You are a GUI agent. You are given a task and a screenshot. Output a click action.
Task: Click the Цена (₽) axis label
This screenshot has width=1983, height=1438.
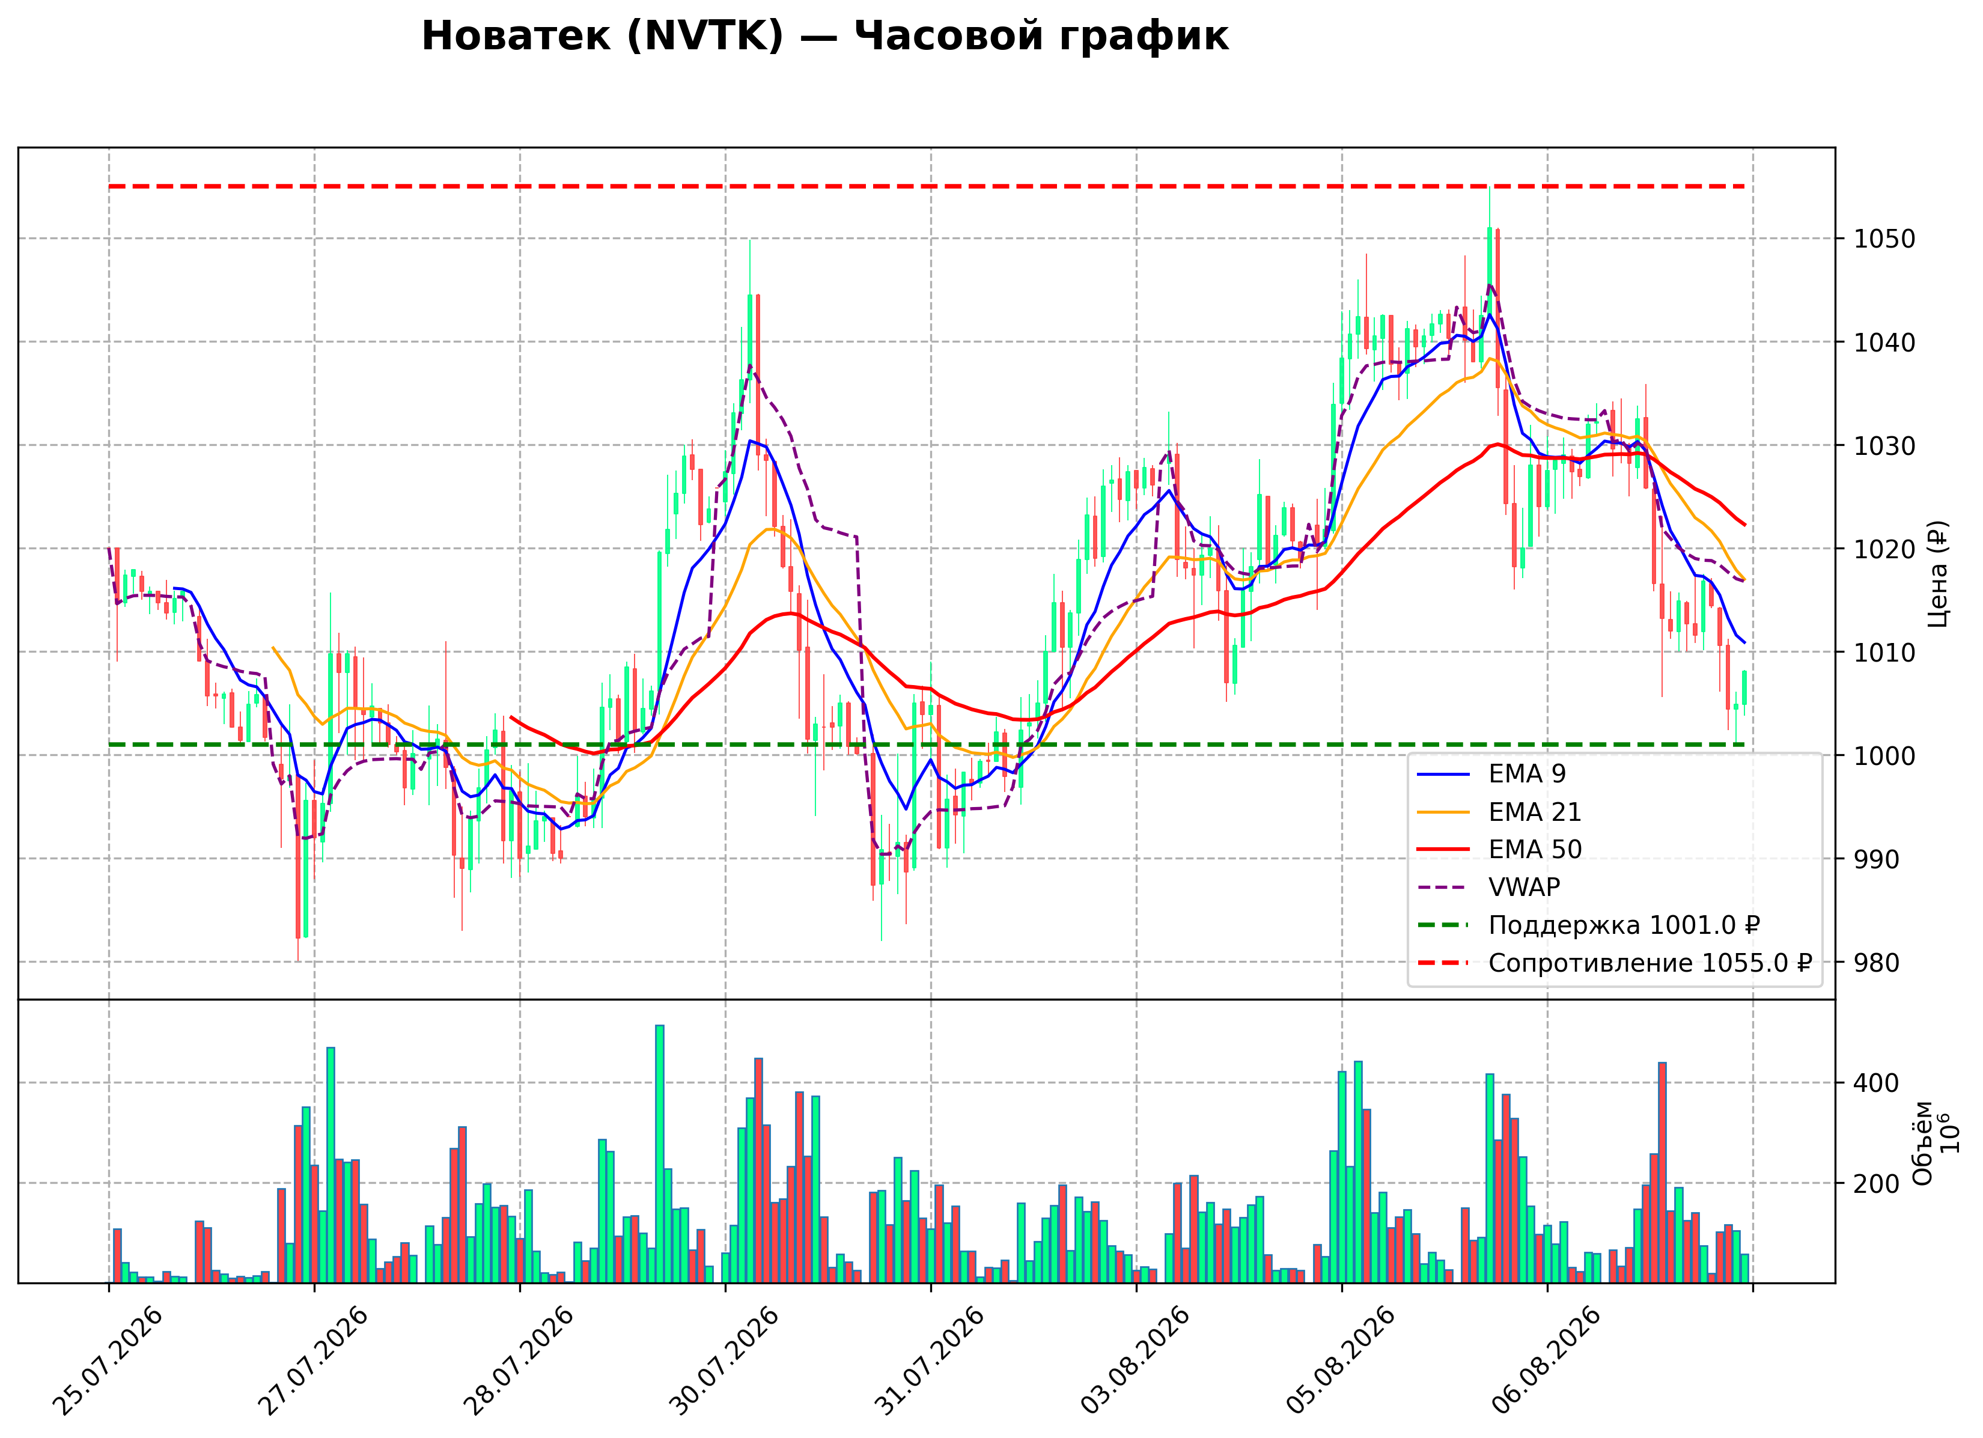click(1937, 573)
